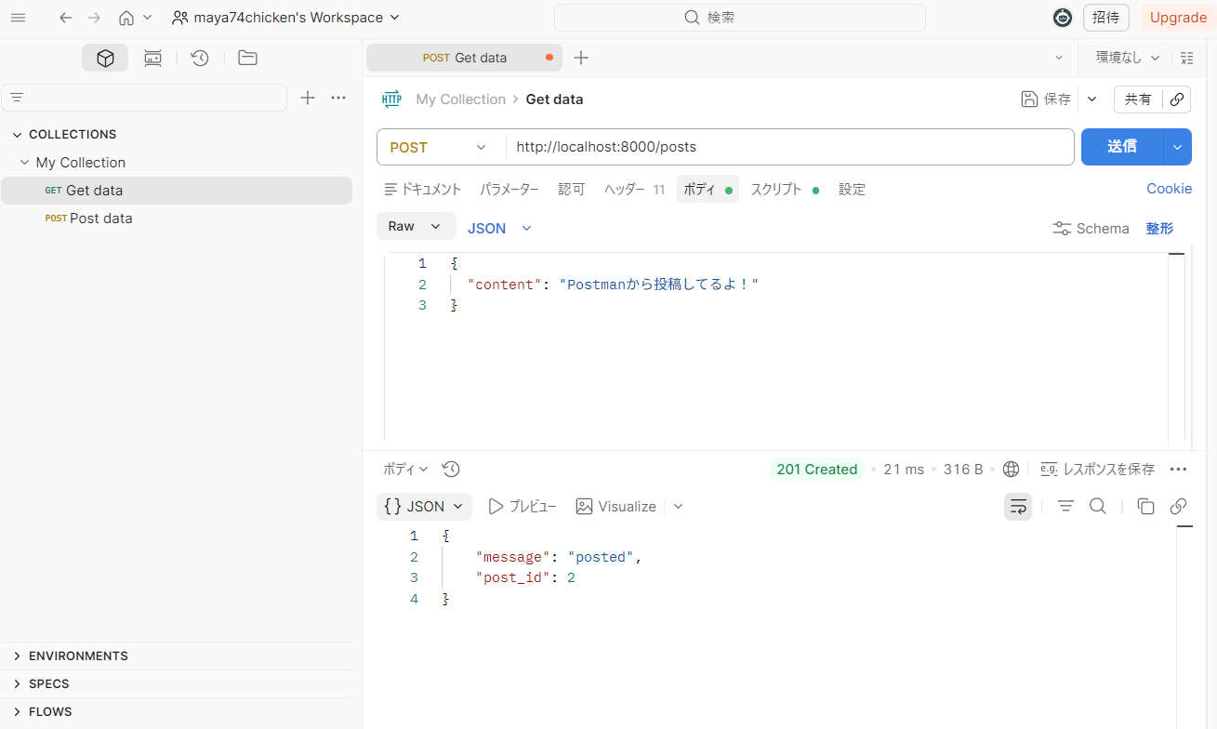Open the 環境なし environment dropdown
Image resolution: width=1217 pixels, height=729 pixels.
pyautogui.click(x=1128, y=58)
